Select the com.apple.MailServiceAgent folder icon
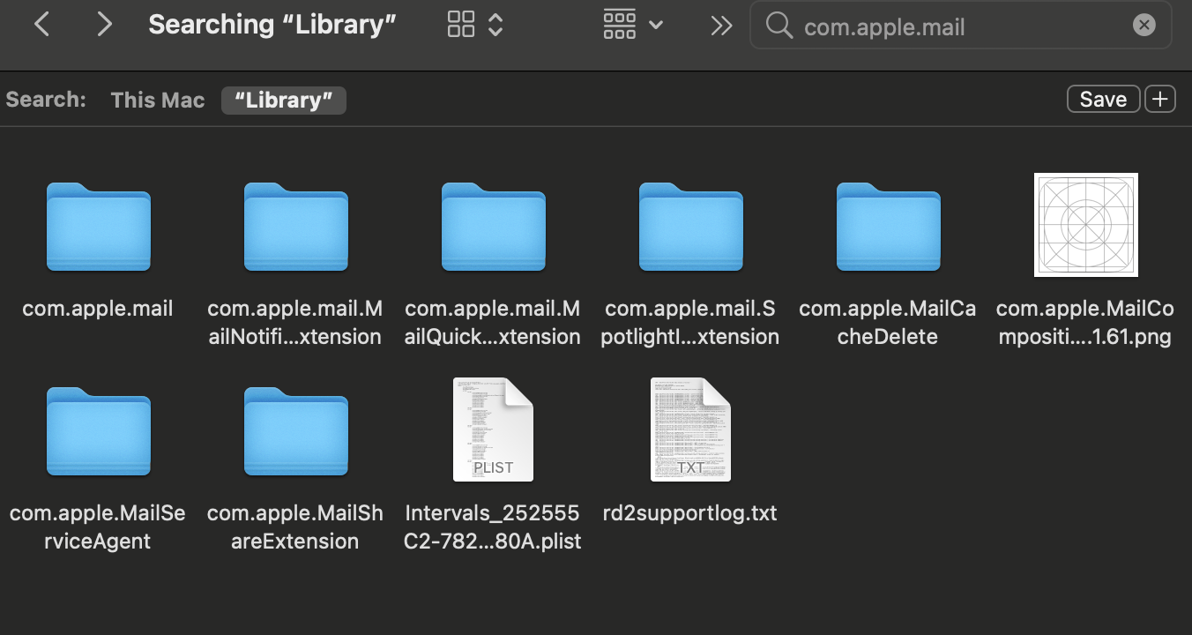The width and height of the screenshot is (1192, 635). point(99,431)
